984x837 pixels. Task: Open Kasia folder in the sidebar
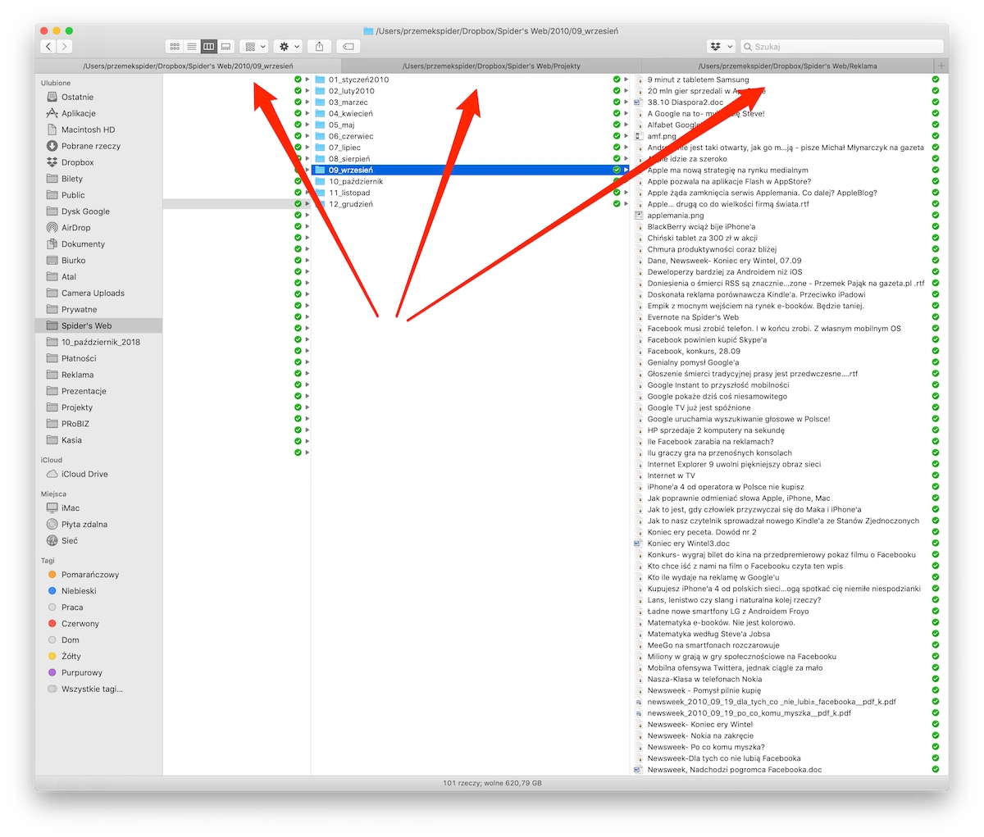pos(71,440)
